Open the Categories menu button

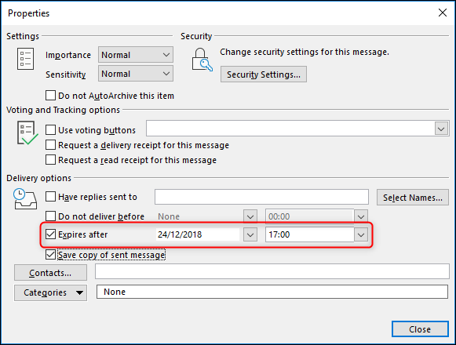click(50, 292)
